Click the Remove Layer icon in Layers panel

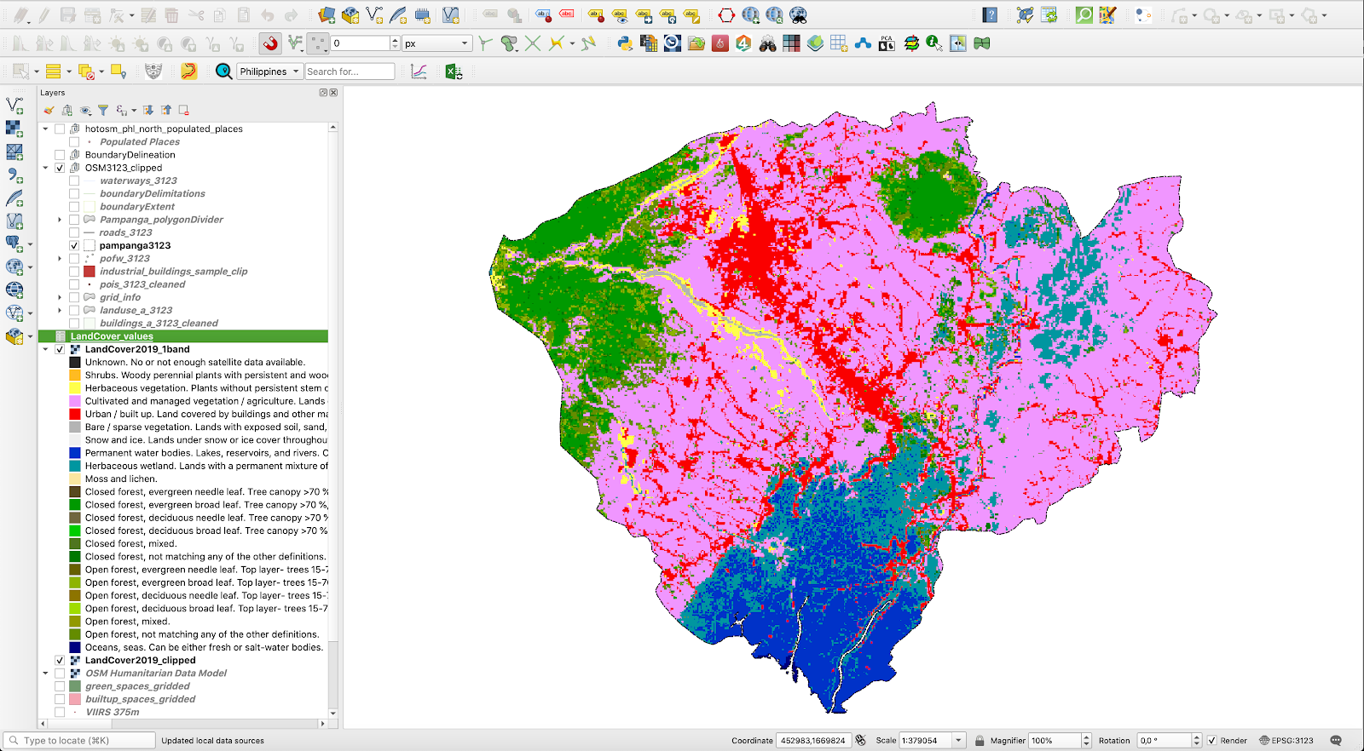pyautogui.click(x=183, y=111)
